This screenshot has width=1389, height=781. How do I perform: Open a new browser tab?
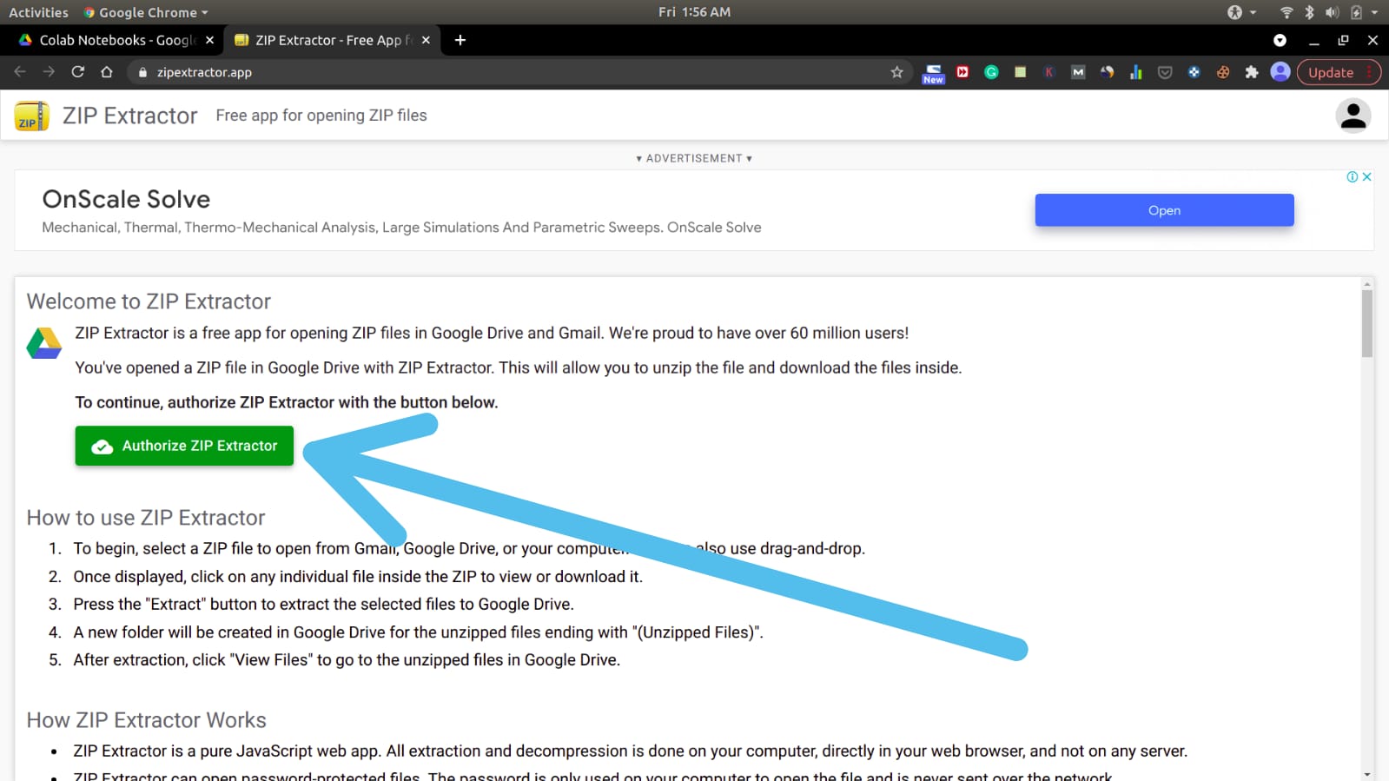pyautogui.click(x=460, y=40)
